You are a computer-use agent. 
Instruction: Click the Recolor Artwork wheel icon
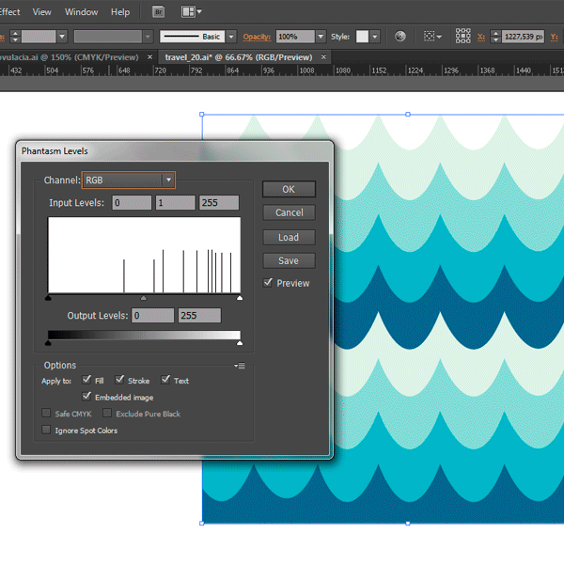[x=400, y=37]
